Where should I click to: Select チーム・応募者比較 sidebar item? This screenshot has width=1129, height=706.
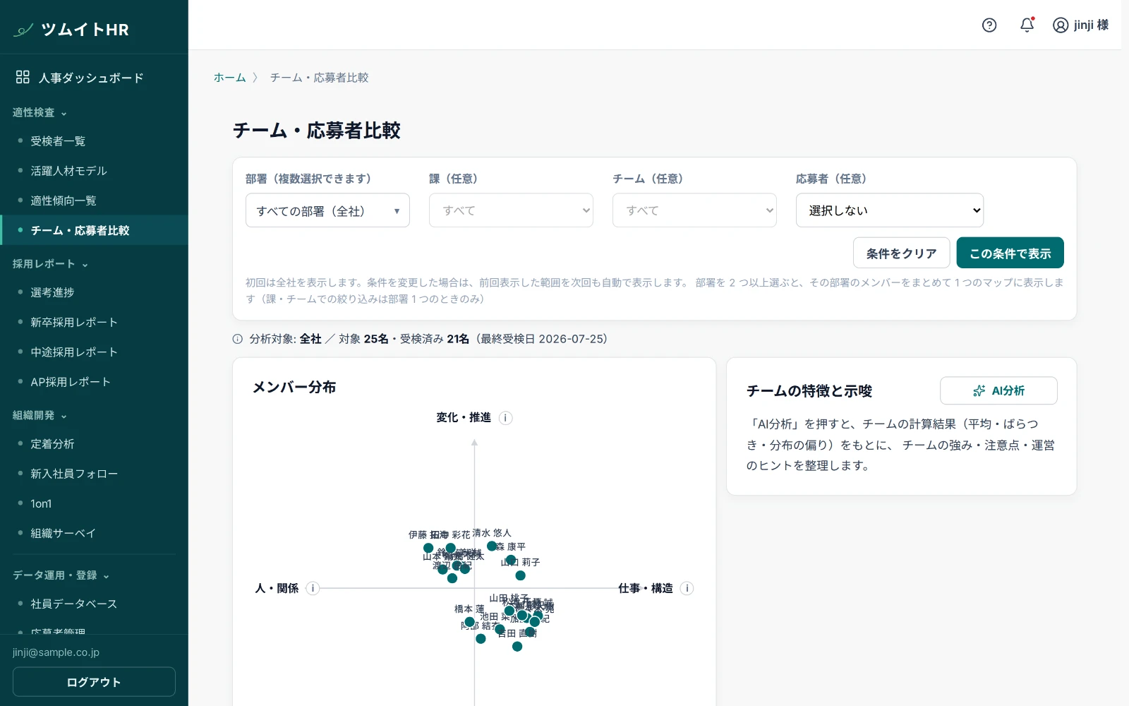click(94, 230)
